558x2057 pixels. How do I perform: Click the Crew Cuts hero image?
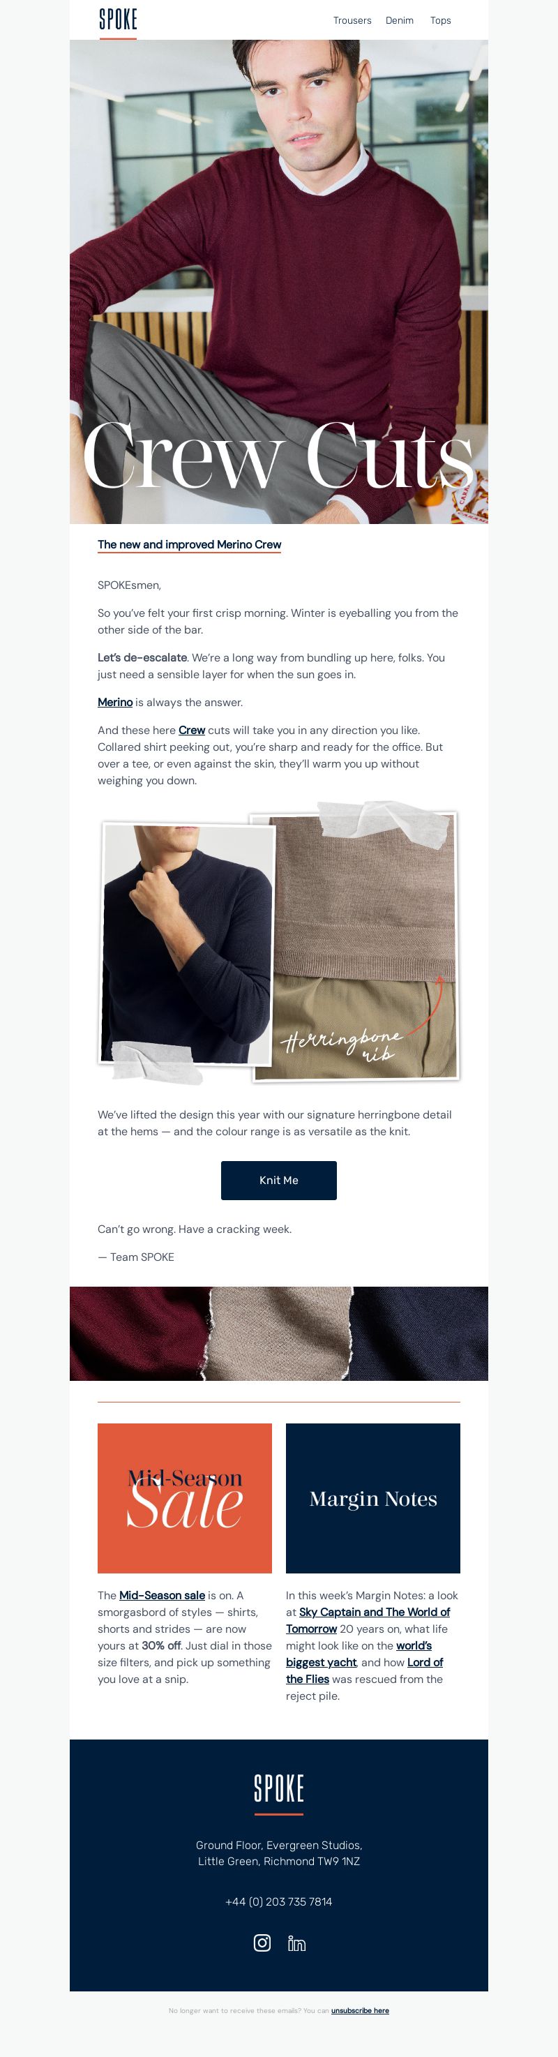tap(278, 281)
